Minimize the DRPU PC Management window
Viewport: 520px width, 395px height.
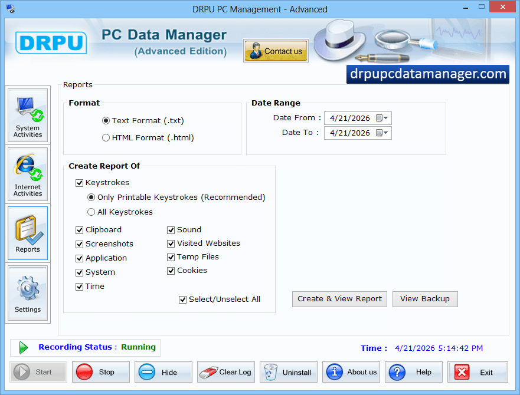pos(466,7)
